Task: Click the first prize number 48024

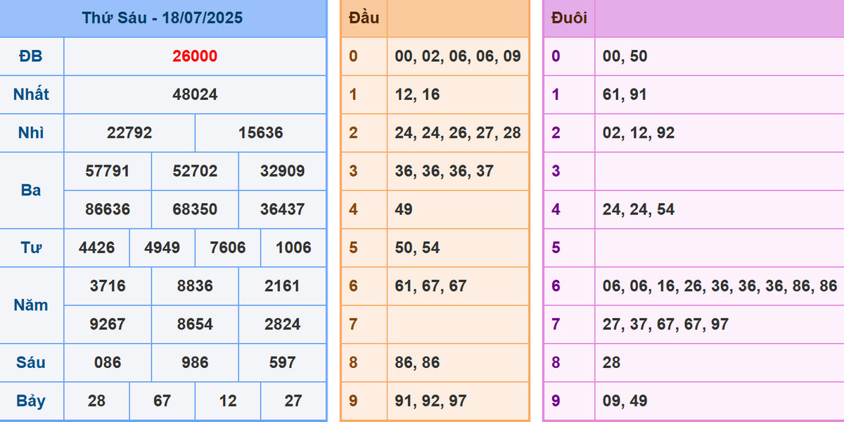Action: tap(195, 94)
